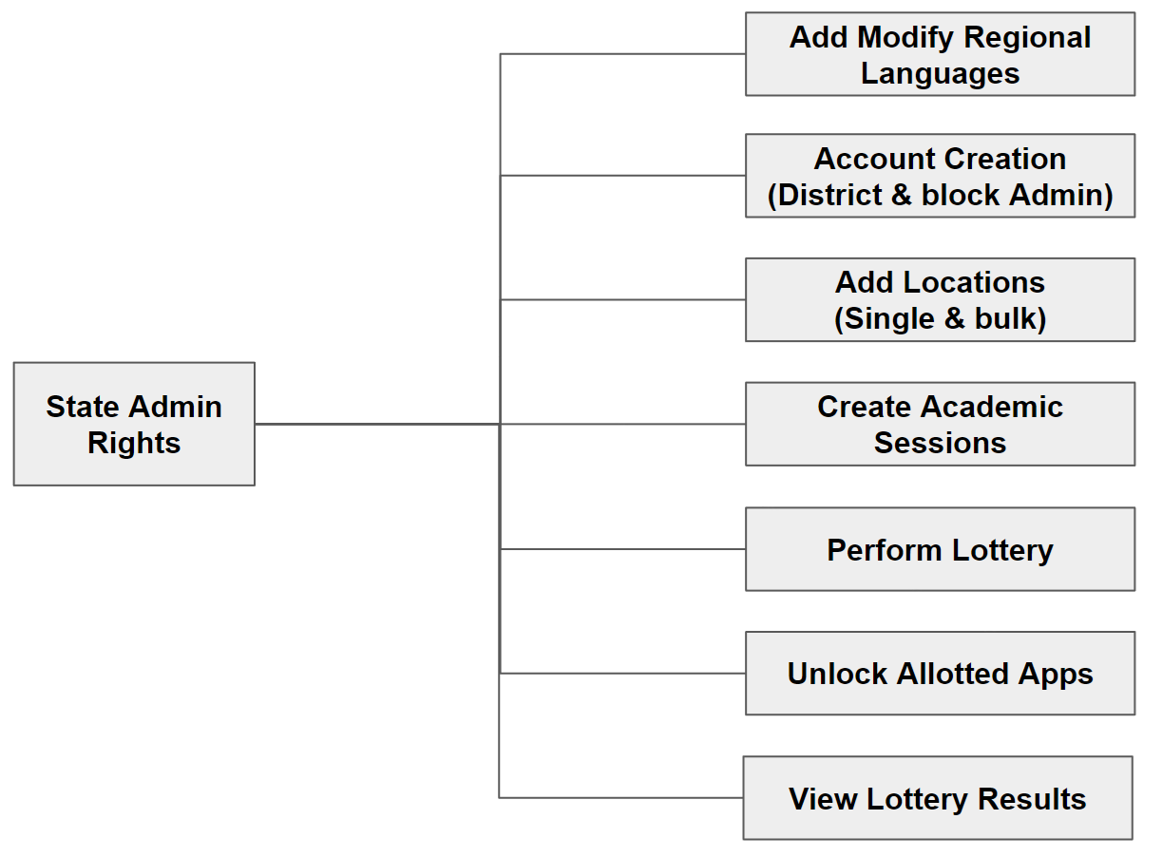Click top corner of the vertical trunk line
Image resolution: width=1162 pixels, height=857 pixels.
[501, 54]
